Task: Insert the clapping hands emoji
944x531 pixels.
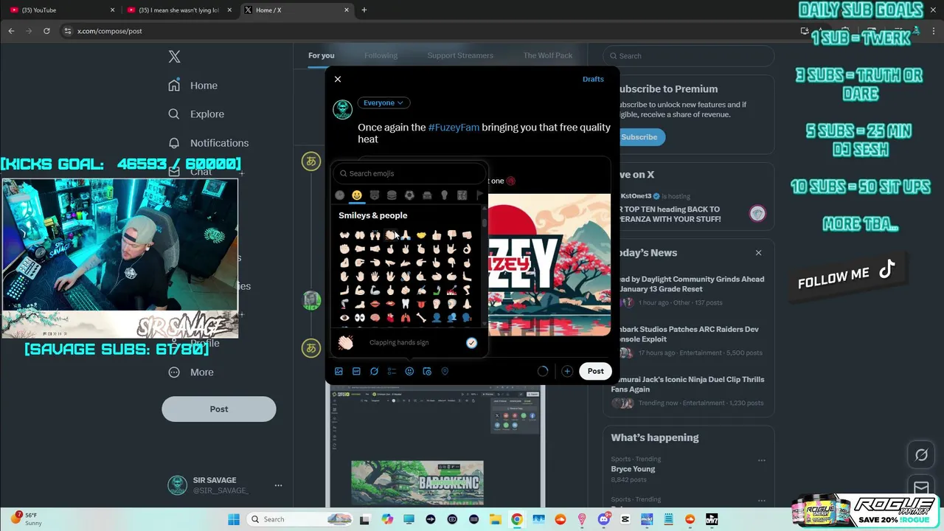Action: point(390,235)
